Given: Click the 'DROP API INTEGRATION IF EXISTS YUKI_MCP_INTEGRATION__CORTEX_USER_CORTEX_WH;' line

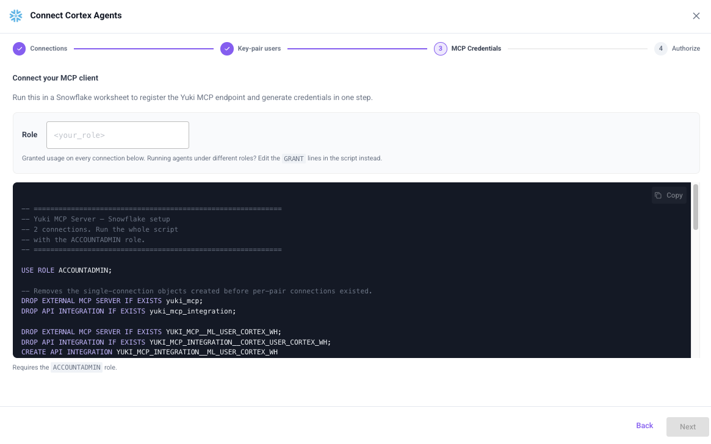Looking at the screenshot, I should coord(176,342).
